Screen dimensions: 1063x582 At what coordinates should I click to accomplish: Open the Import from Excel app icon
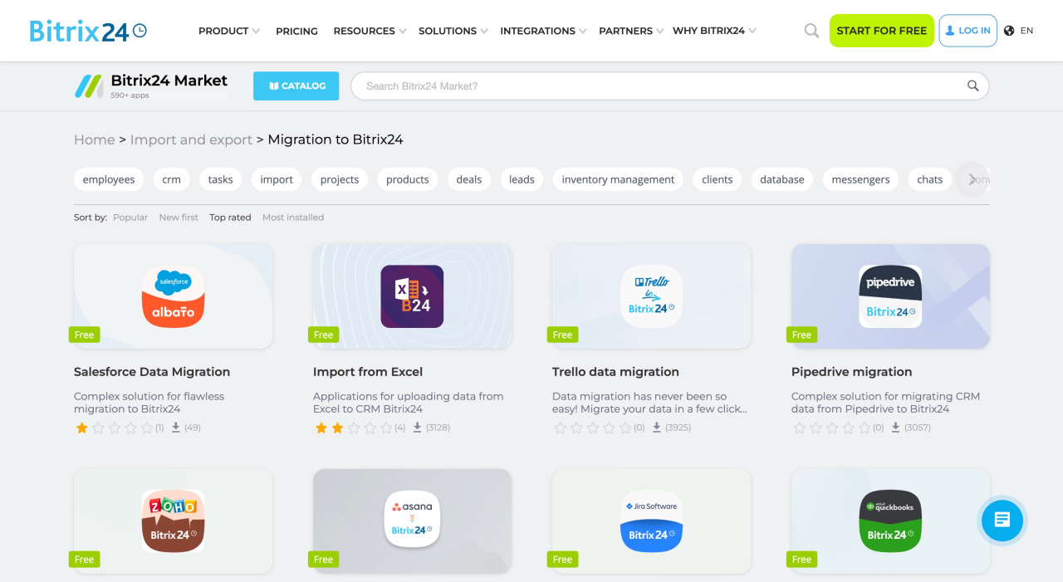tap(412, 296)
